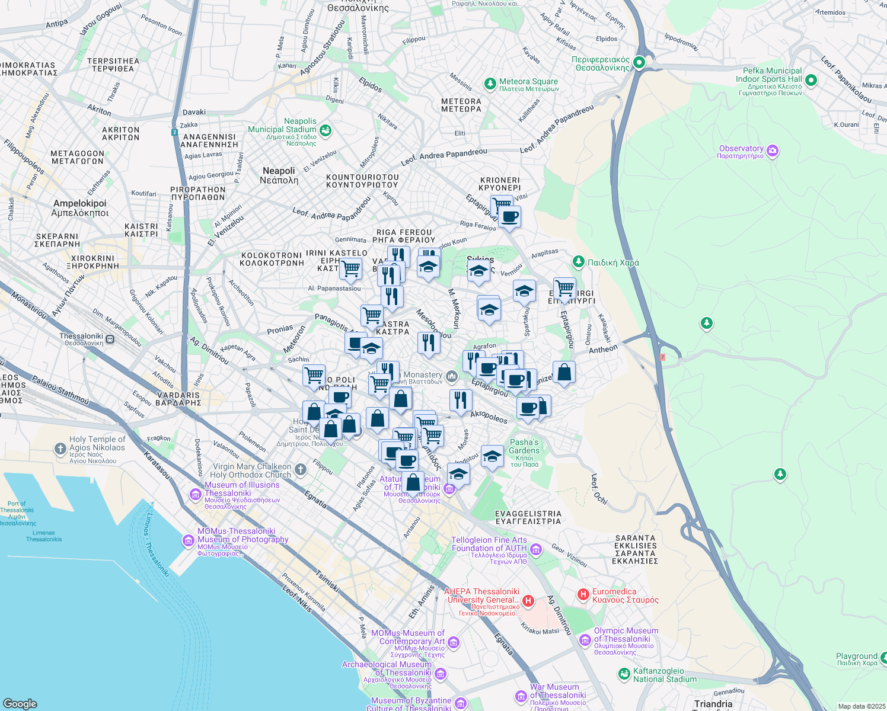The width and height of the screenshot is (887, 711).
Task: Click the graduation cap marker near Pasha's Gardens
Action: click(x=492, y=457)
